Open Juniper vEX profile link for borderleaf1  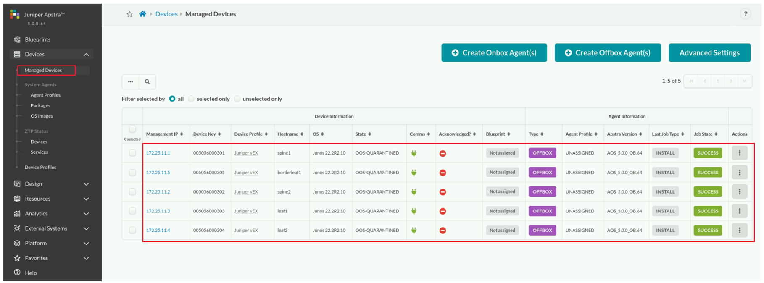[246, 173]
